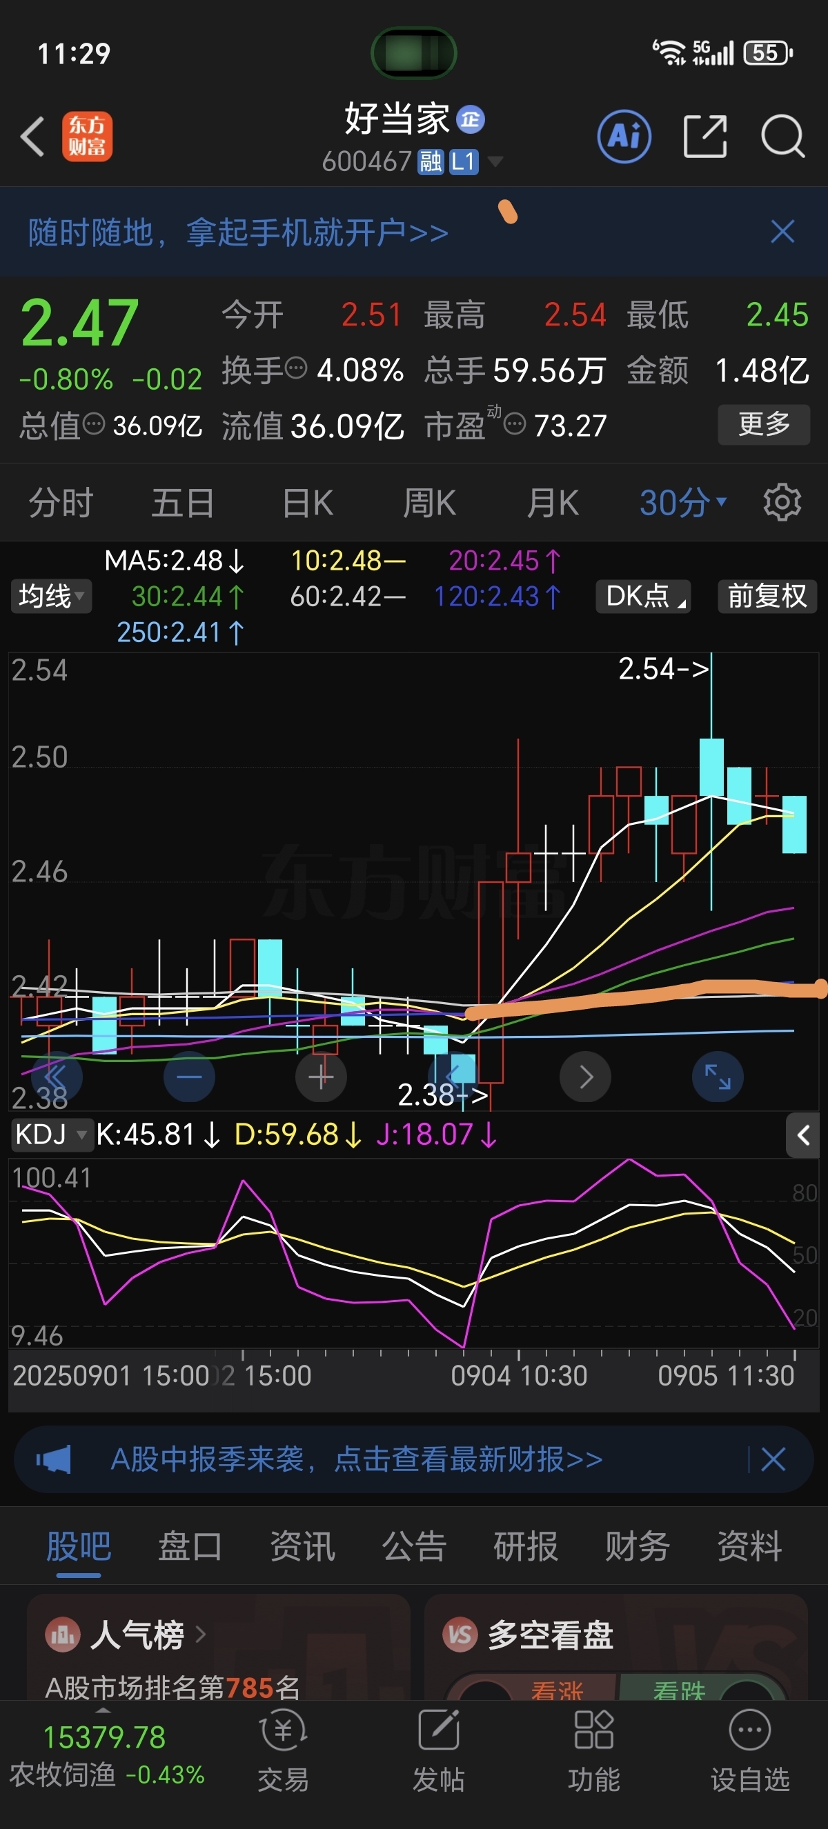Tap info icon next to 市盈
Image resolution: width=828 pixels, height=1829 pixels.
click(x=514, y=425)
